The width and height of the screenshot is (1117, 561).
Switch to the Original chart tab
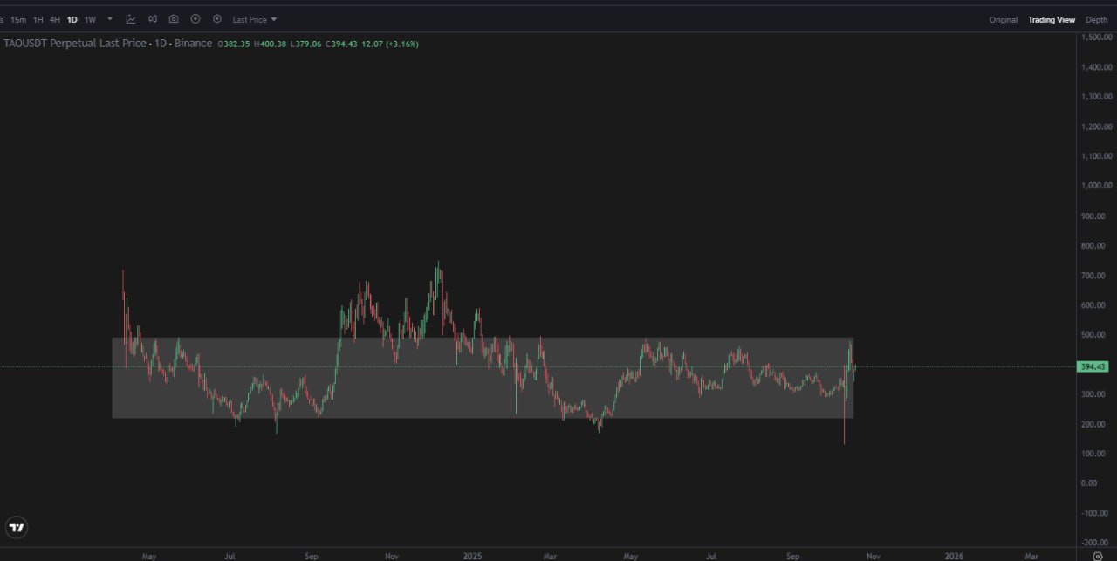(x=1003, y=19)
